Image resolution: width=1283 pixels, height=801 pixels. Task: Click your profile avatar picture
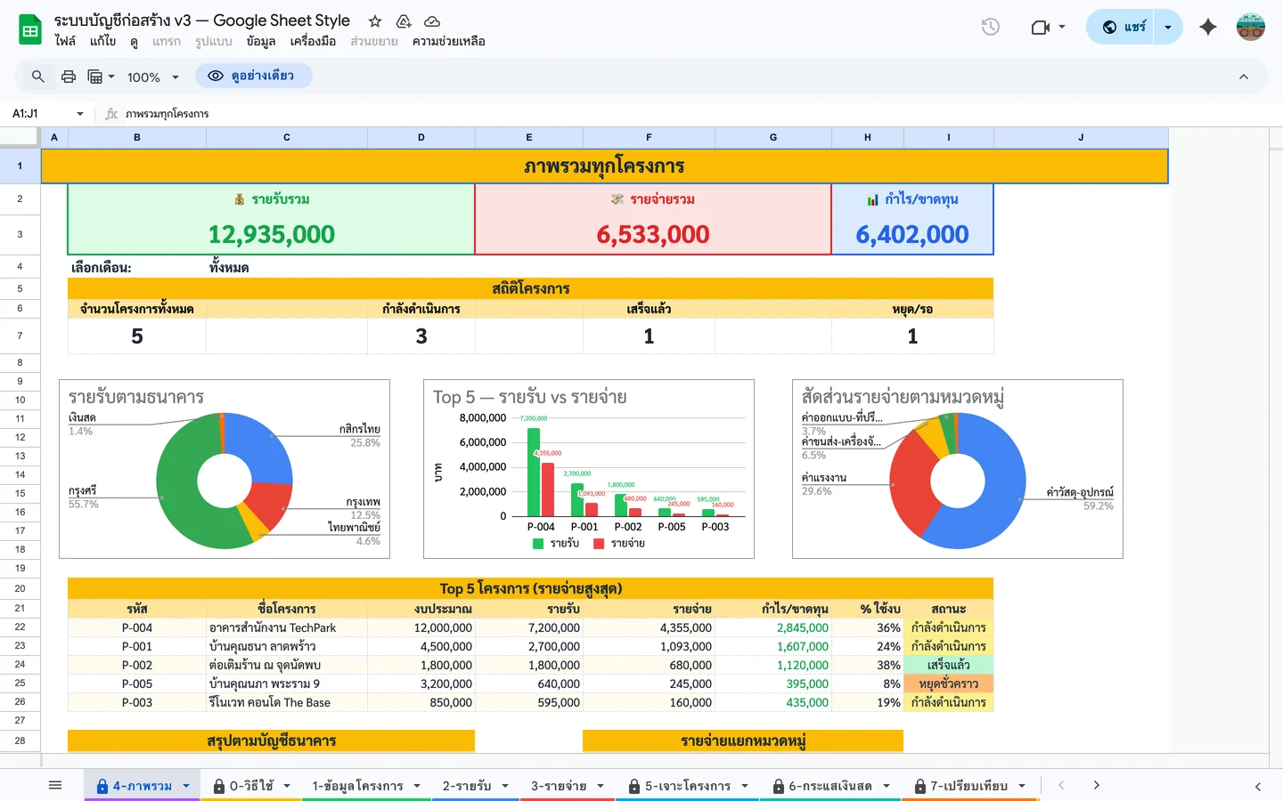click(x=1251, y=28)
